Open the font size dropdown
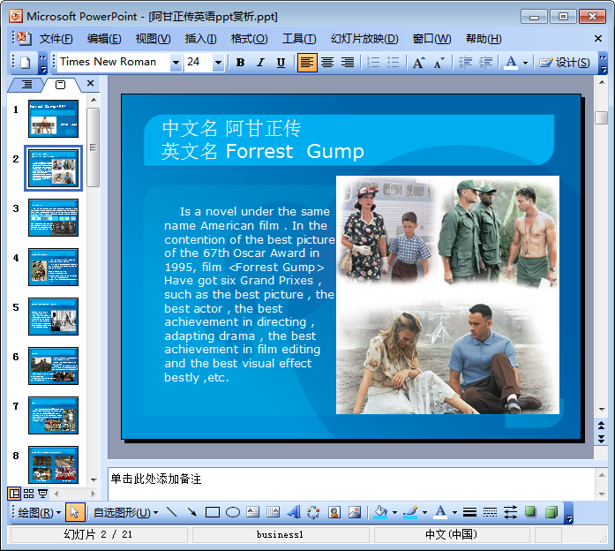Screen dimensions: 615x551 [218, 63]
